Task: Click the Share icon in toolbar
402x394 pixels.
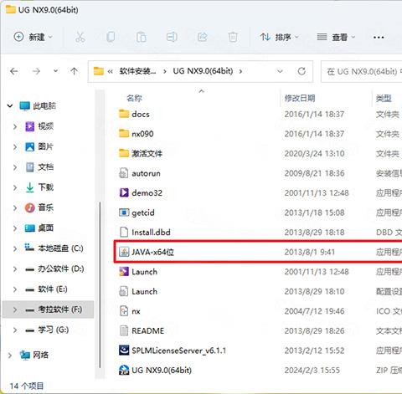Action: click(x=203, y=37)
